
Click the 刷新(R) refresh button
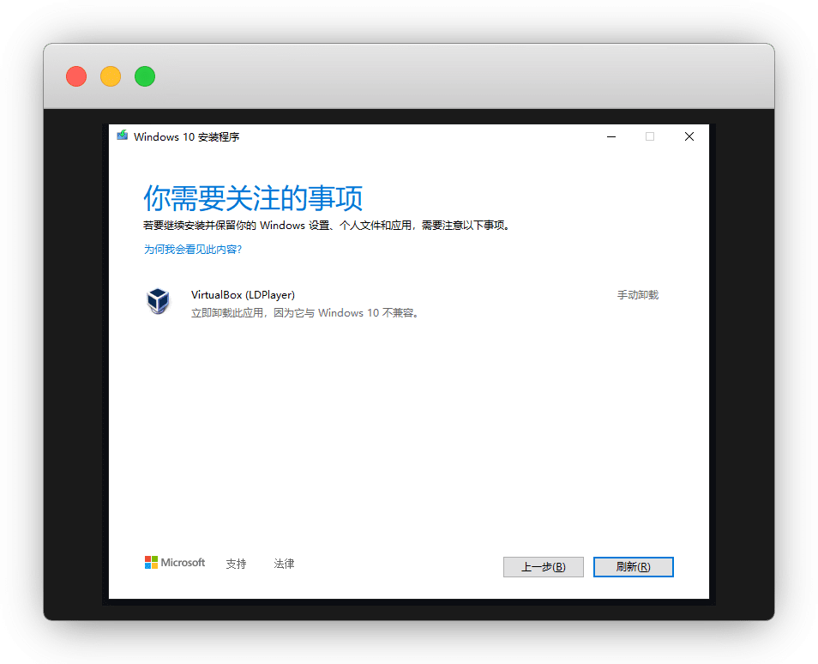pyautogui.click(x=634, y=567)
